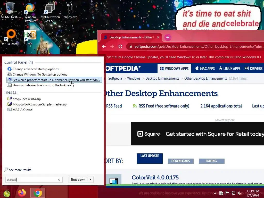This screenshot has height=198, width=264.
Task: Open MAS_AIO.cmd file result
Action: [x=23, y=110]
